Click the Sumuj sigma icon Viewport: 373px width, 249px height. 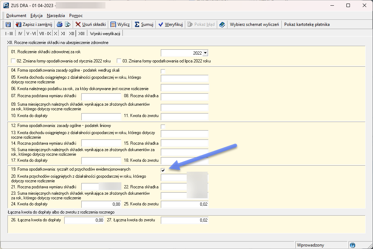tap(137, 24)
